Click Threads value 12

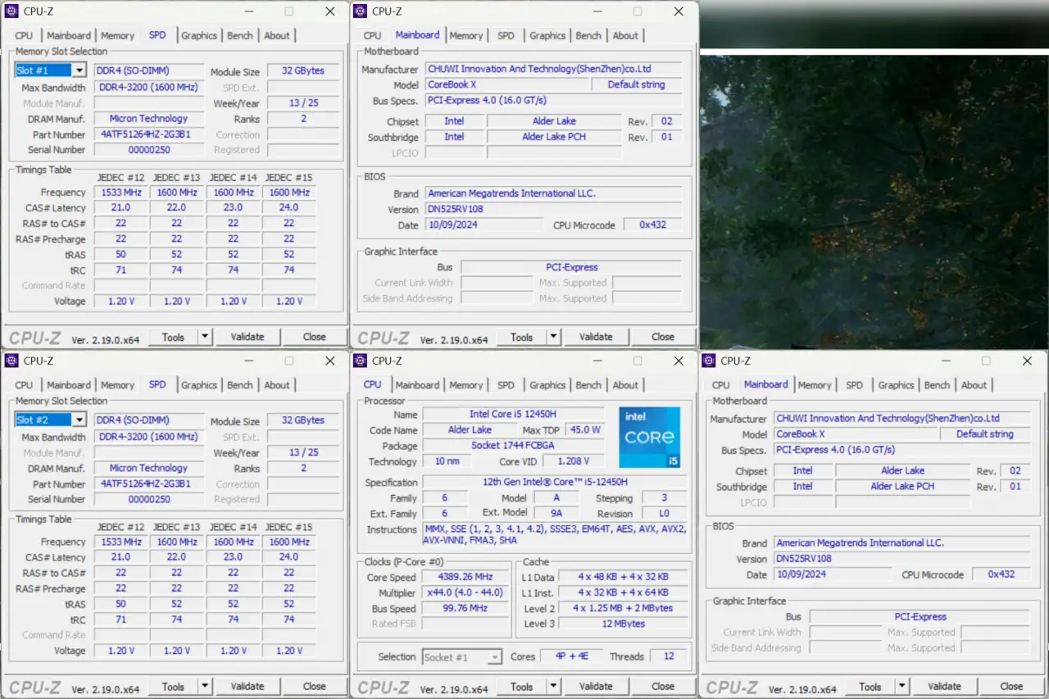tap(669, 656)
